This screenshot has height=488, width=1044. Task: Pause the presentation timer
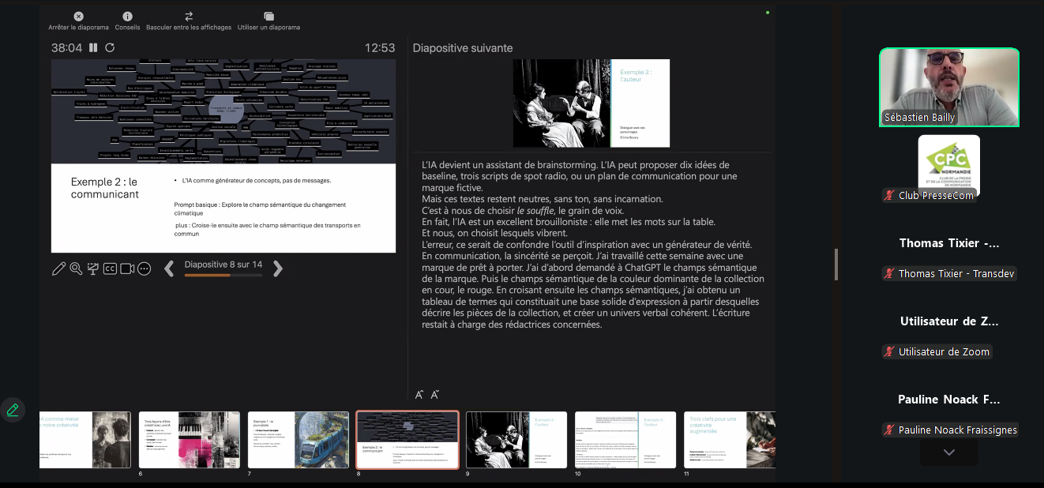pos(93,48)
